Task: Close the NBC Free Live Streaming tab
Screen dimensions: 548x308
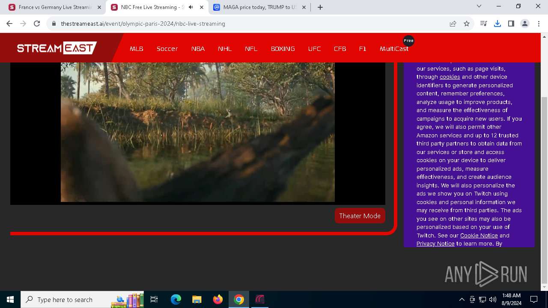Action: point(201,7)
